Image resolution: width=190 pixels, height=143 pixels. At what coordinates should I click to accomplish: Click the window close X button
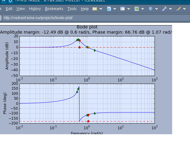coord(4,1)
